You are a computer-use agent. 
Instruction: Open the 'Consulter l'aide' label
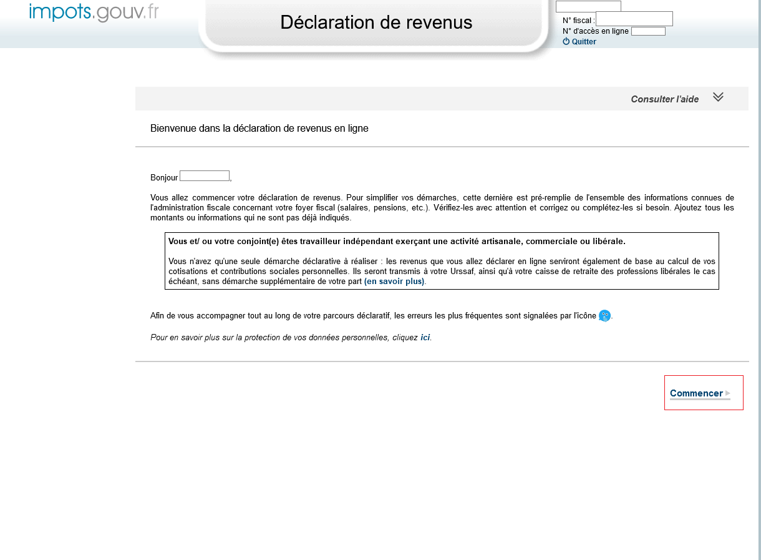coord(664,99)
